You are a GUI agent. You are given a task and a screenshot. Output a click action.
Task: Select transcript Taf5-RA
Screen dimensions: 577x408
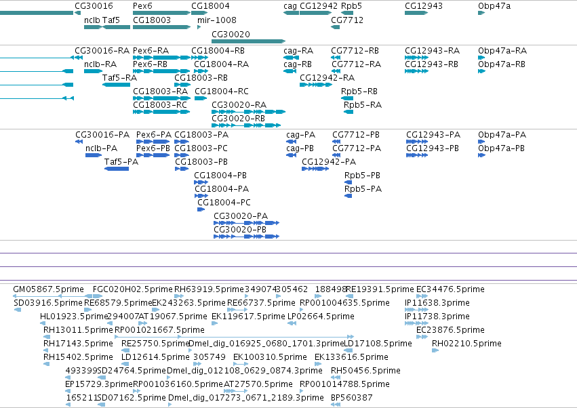[x=117, y=85]
